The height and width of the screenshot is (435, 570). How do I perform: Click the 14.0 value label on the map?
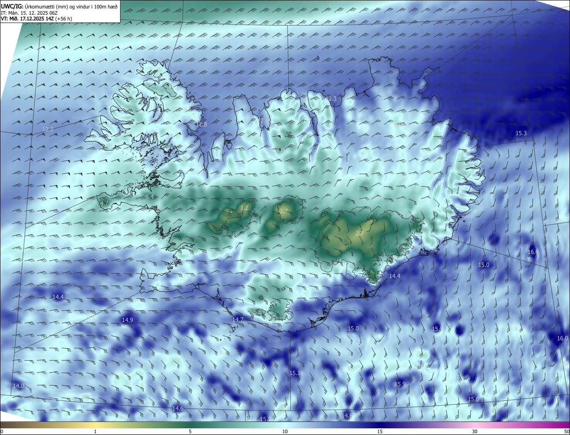coord(18,386)
